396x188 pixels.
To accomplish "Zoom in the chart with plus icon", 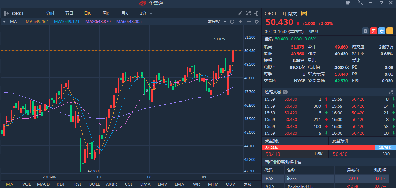I will point(241,22).
